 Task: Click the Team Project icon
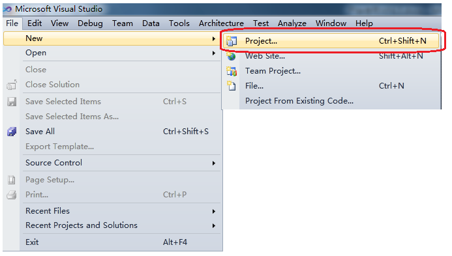tap(232, 71)
